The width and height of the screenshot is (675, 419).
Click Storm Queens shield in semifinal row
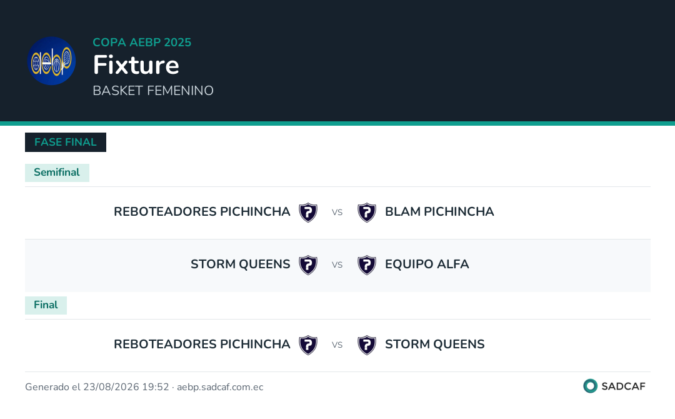tap(308, 265)
